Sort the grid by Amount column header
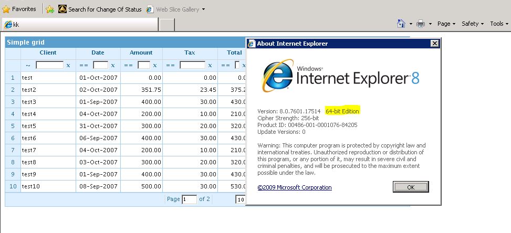 pos(141,52)
